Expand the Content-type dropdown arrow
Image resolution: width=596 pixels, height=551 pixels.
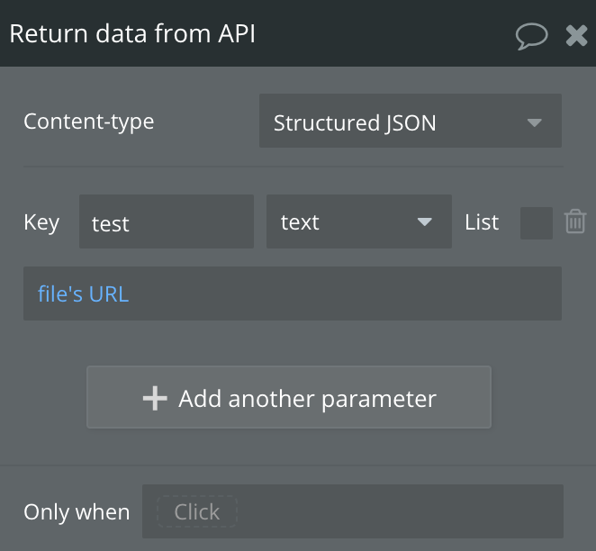[x=535, y=122]
